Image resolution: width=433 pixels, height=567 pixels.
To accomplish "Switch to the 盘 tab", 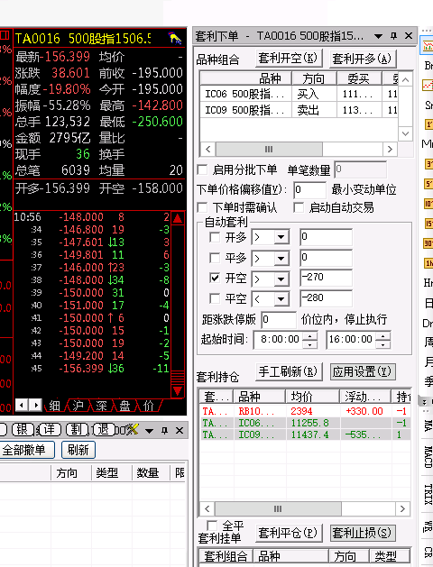I will click(124, 406).
